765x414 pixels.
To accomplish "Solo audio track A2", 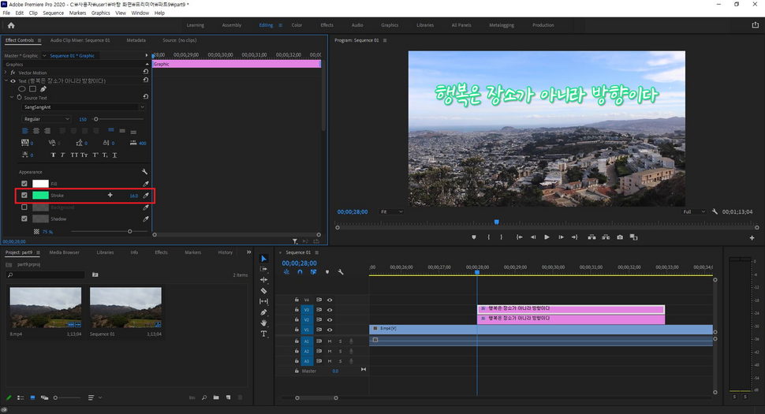I will pos(341,351).
